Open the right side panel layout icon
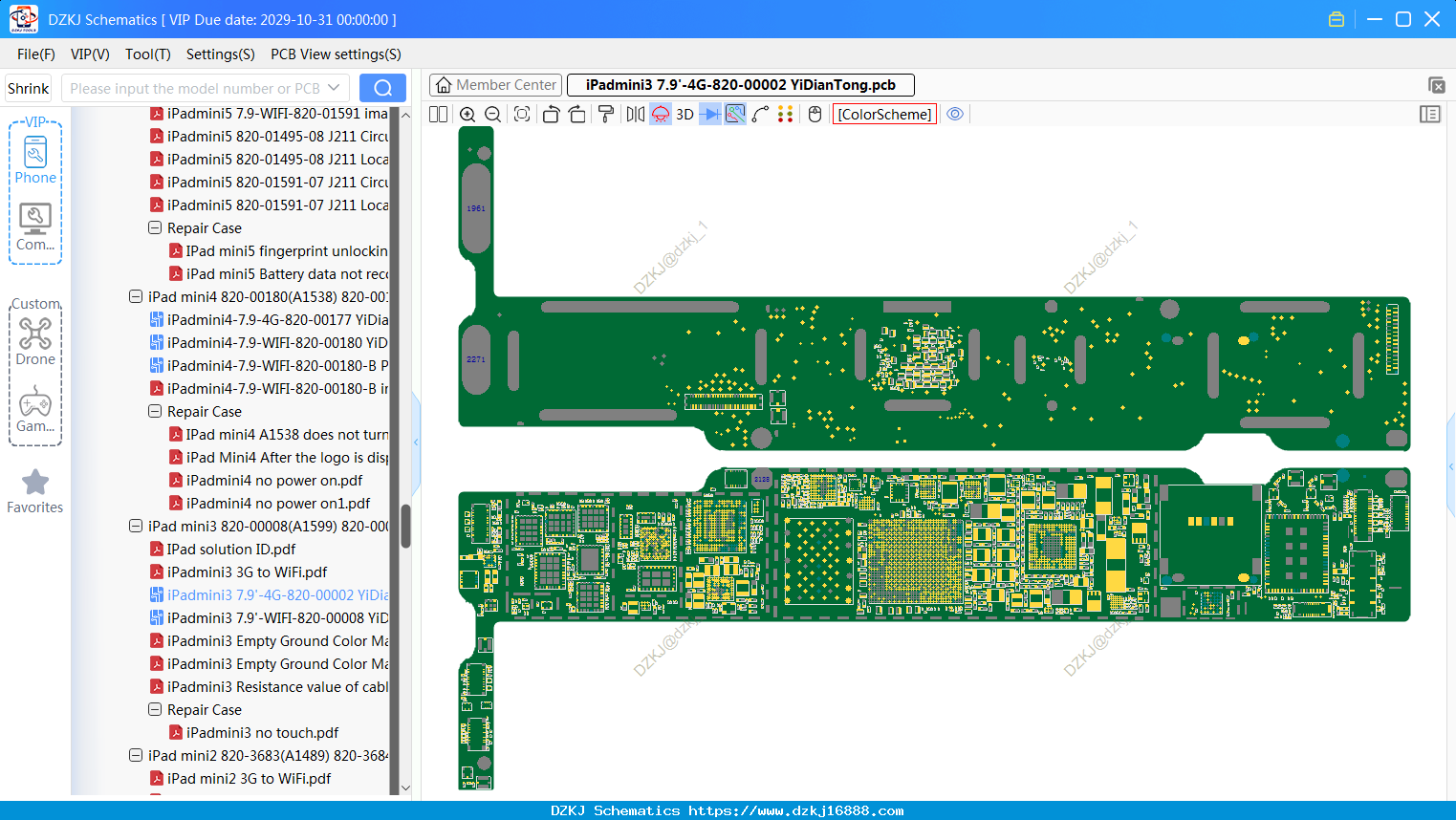The image size is (1456, 820). (1430, 114)
